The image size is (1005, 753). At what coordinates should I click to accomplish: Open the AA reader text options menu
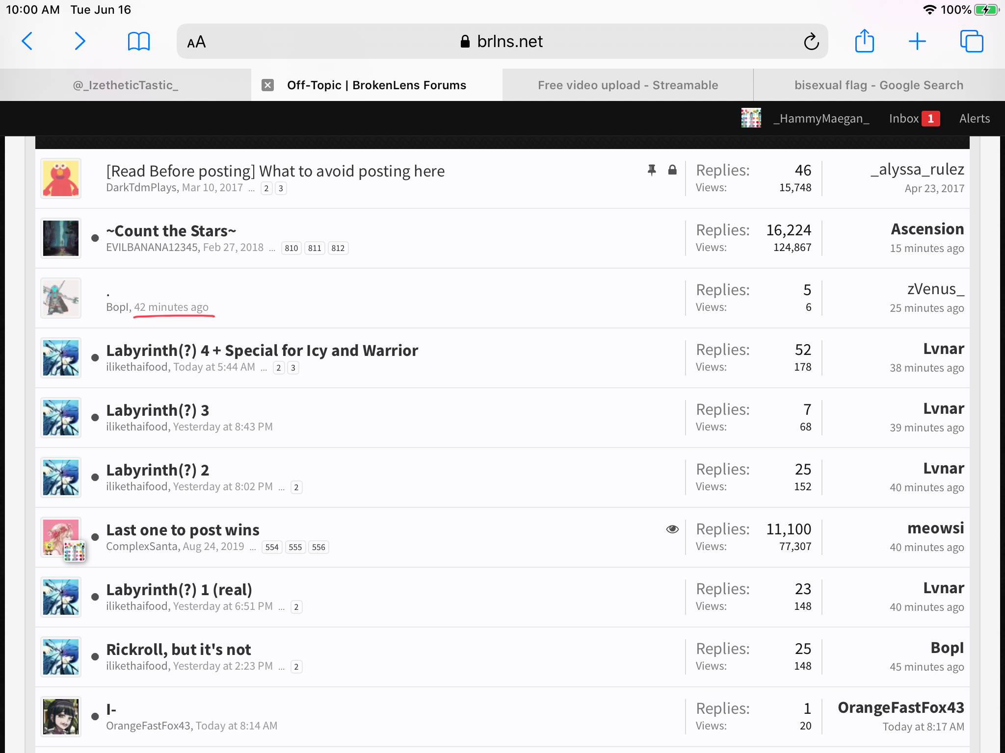pos(196,42)
